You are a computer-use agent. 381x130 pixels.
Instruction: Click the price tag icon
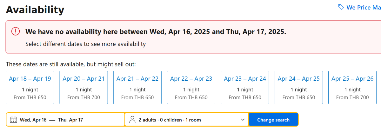tap(341, 7)
